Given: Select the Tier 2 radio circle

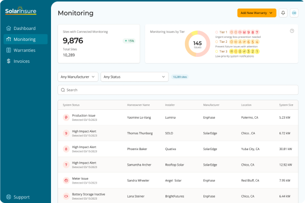Looking at the screenshot, I should pos(216,42).
